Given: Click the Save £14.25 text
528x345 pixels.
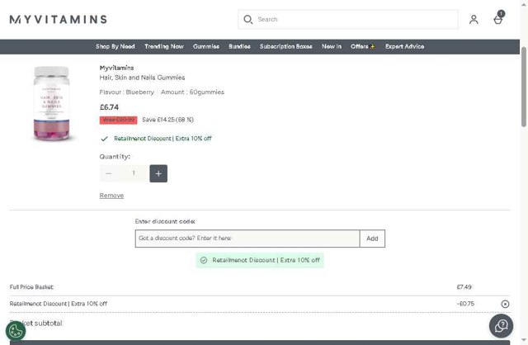Looking at the screenshot, I should click(167, 120).
